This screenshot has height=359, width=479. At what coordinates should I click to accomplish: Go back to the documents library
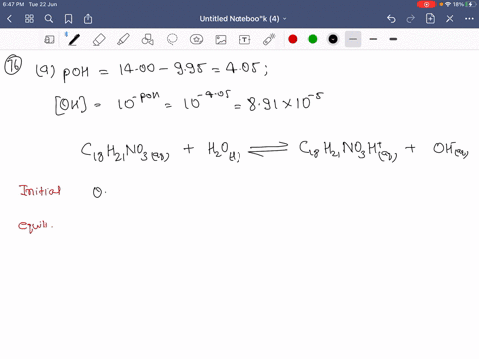(9, 19)
